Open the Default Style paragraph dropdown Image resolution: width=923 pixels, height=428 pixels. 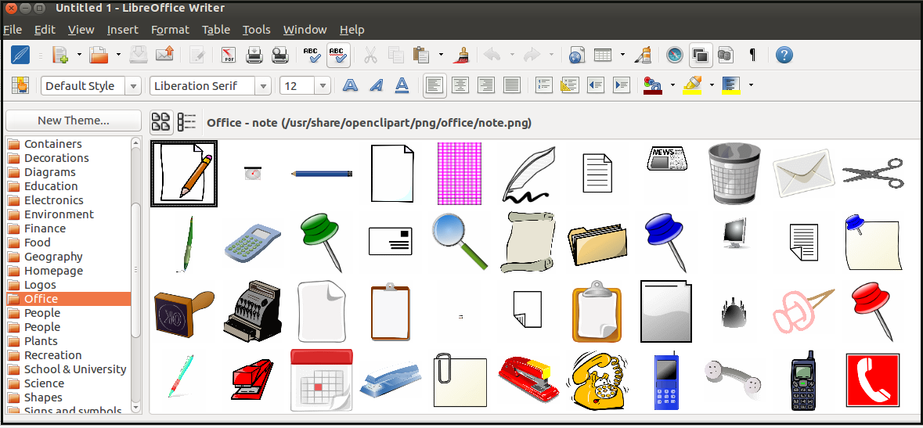pos(134,86)
